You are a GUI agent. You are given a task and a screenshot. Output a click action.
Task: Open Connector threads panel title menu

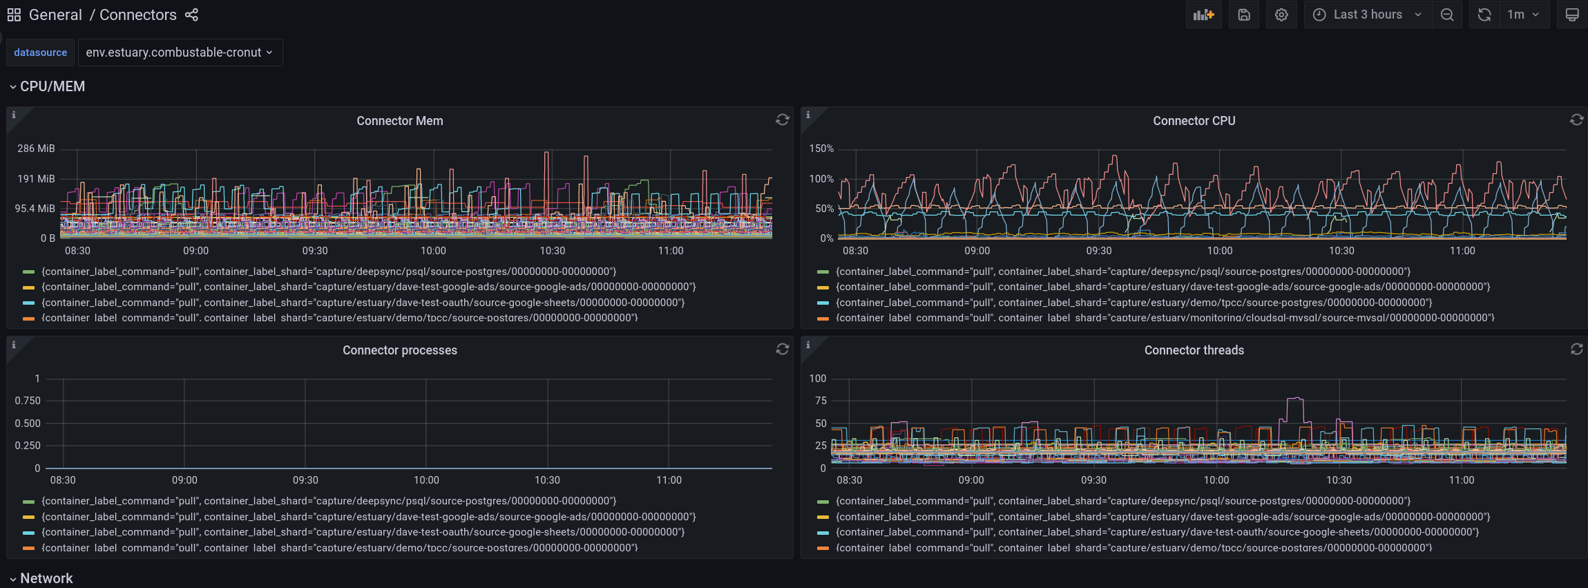[x=1194, y=350]
